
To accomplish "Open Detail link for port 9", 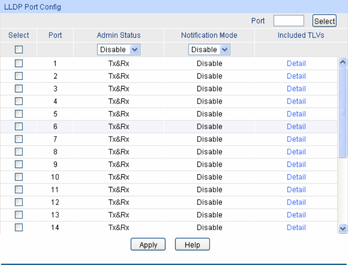I will click(296, 164).
